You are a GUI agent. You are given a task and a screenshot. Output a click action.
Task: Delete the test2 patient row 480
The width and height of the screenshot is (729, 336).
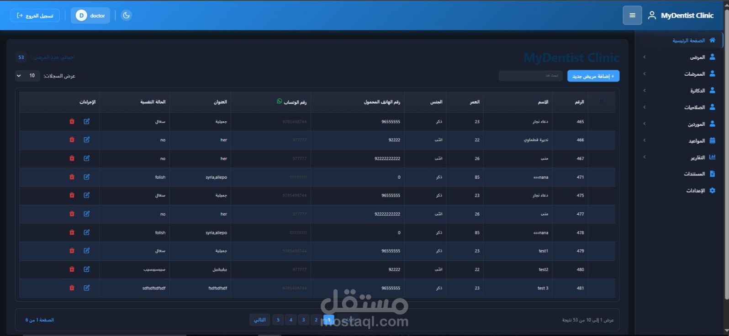[x=72, y=269]
